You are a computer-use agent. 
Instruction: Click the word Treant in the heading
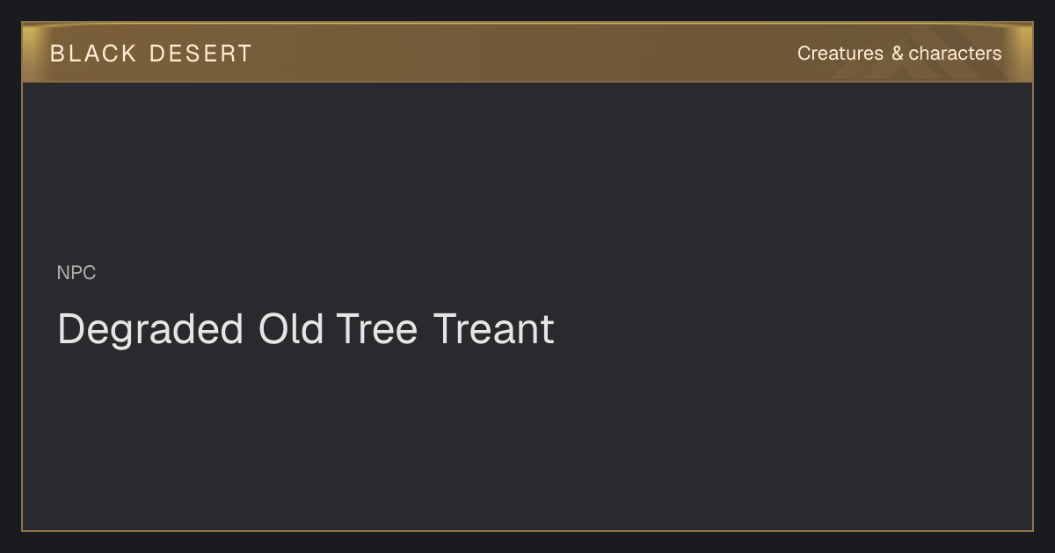point(493,329)
